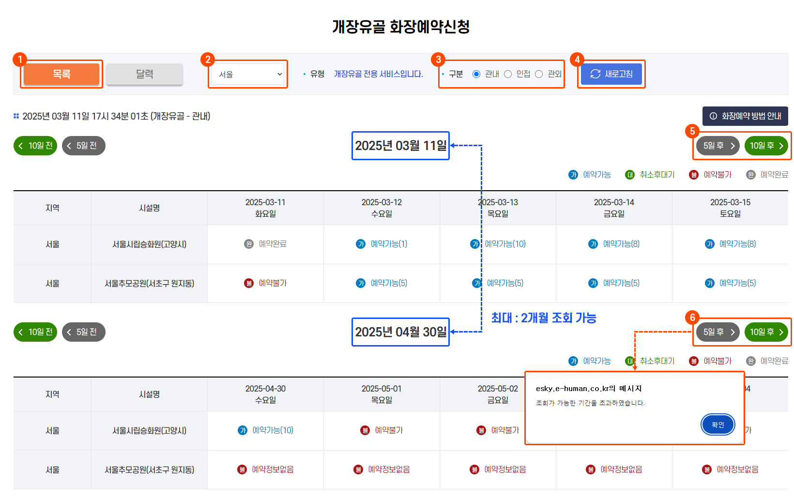Click the info icon in 화장예약 방법 안내
Viewport: 794px width, 499px height.
713,116
